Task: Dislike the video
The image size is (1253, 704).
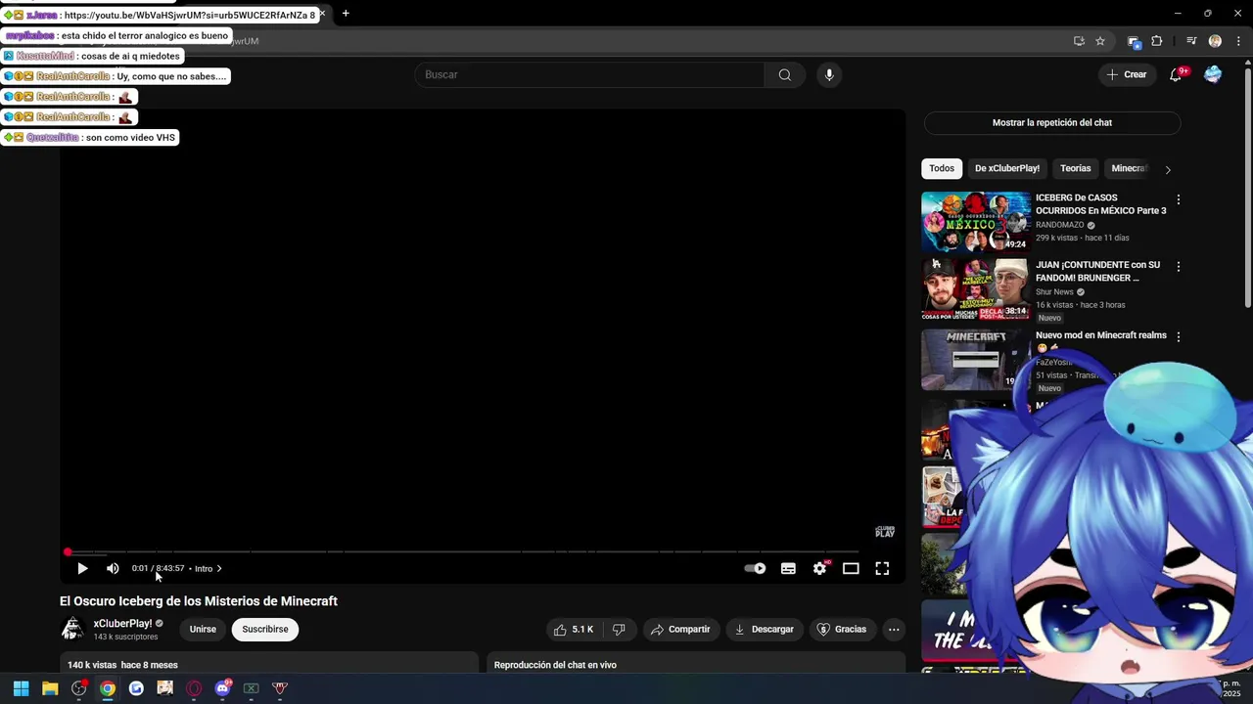Action: pyautogui.click(x=619, y=630)
